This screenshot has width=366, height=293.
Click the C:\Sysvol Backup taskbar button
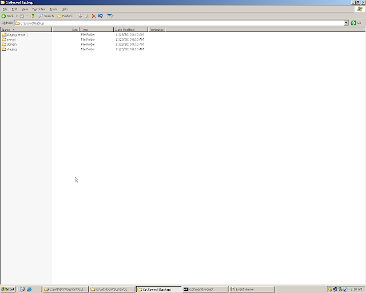coord(159,289)
